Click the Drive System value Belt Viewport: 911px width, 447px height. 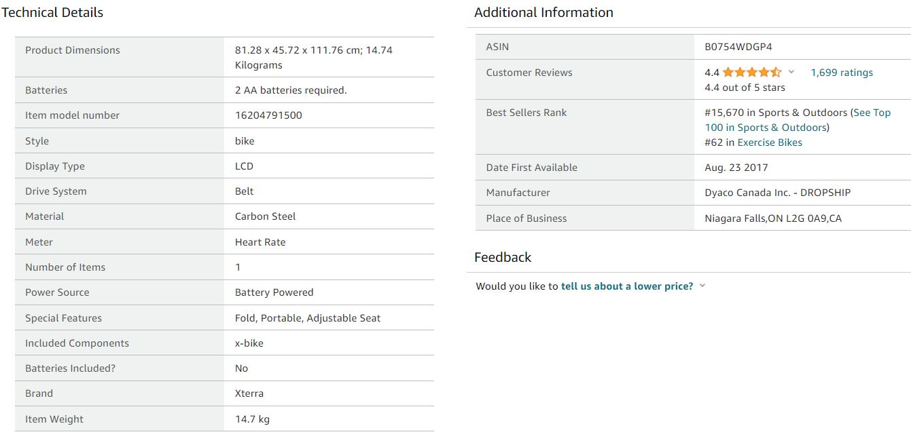pyautogui.click(x=244, y=191)
